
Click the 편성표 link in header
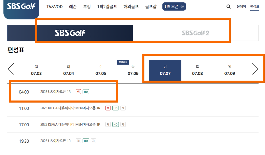click(x=255, y=6)
